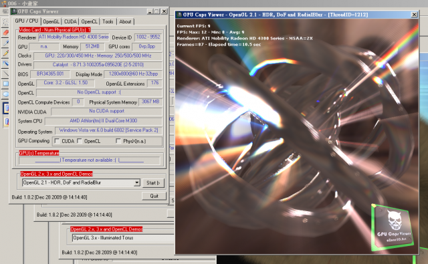Screen dimensions: 428x264
Task: Click the Renderer field 'ATI Mobility Radeon HD 4300'
Action: (74, 37)
